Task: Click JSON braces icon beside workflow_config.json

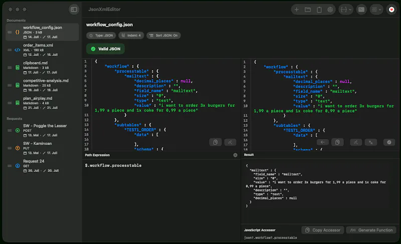Action: 18,32
